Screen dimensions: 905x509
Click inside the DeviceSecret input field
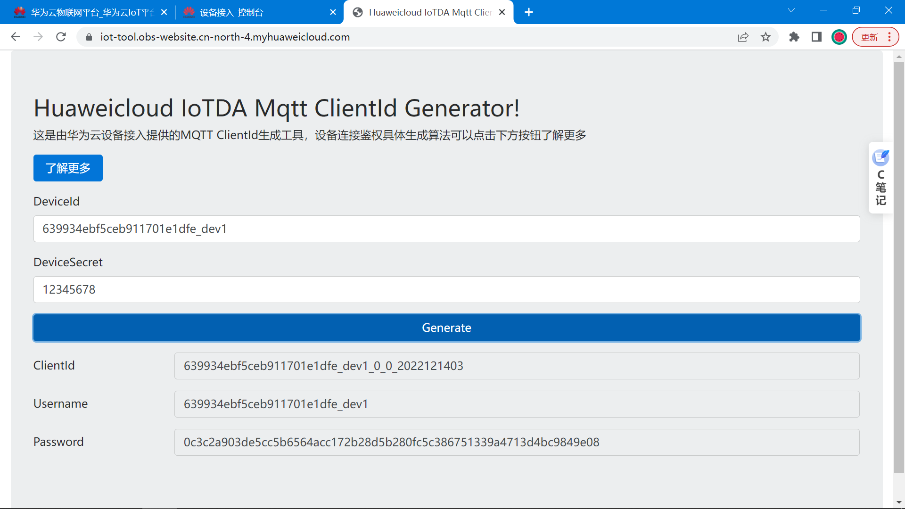point(446,289)
